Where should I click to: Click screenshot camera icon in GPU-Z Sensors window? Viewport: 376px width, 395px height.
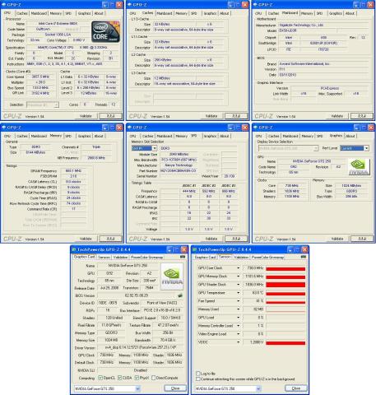(303, 257)
